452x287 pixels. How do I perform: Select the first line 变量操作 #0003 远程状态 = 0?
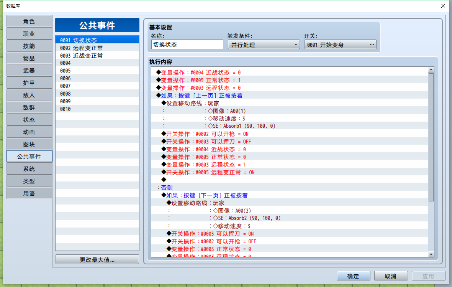[x=290, y=88]
